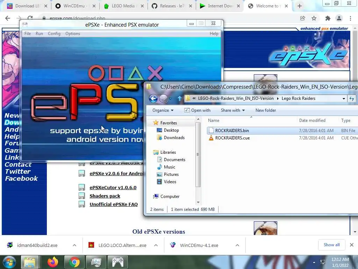This screenshot has width=358, height=269.
Task: Click the Explorer forward navigation button
Action: [x=163, y=98]
